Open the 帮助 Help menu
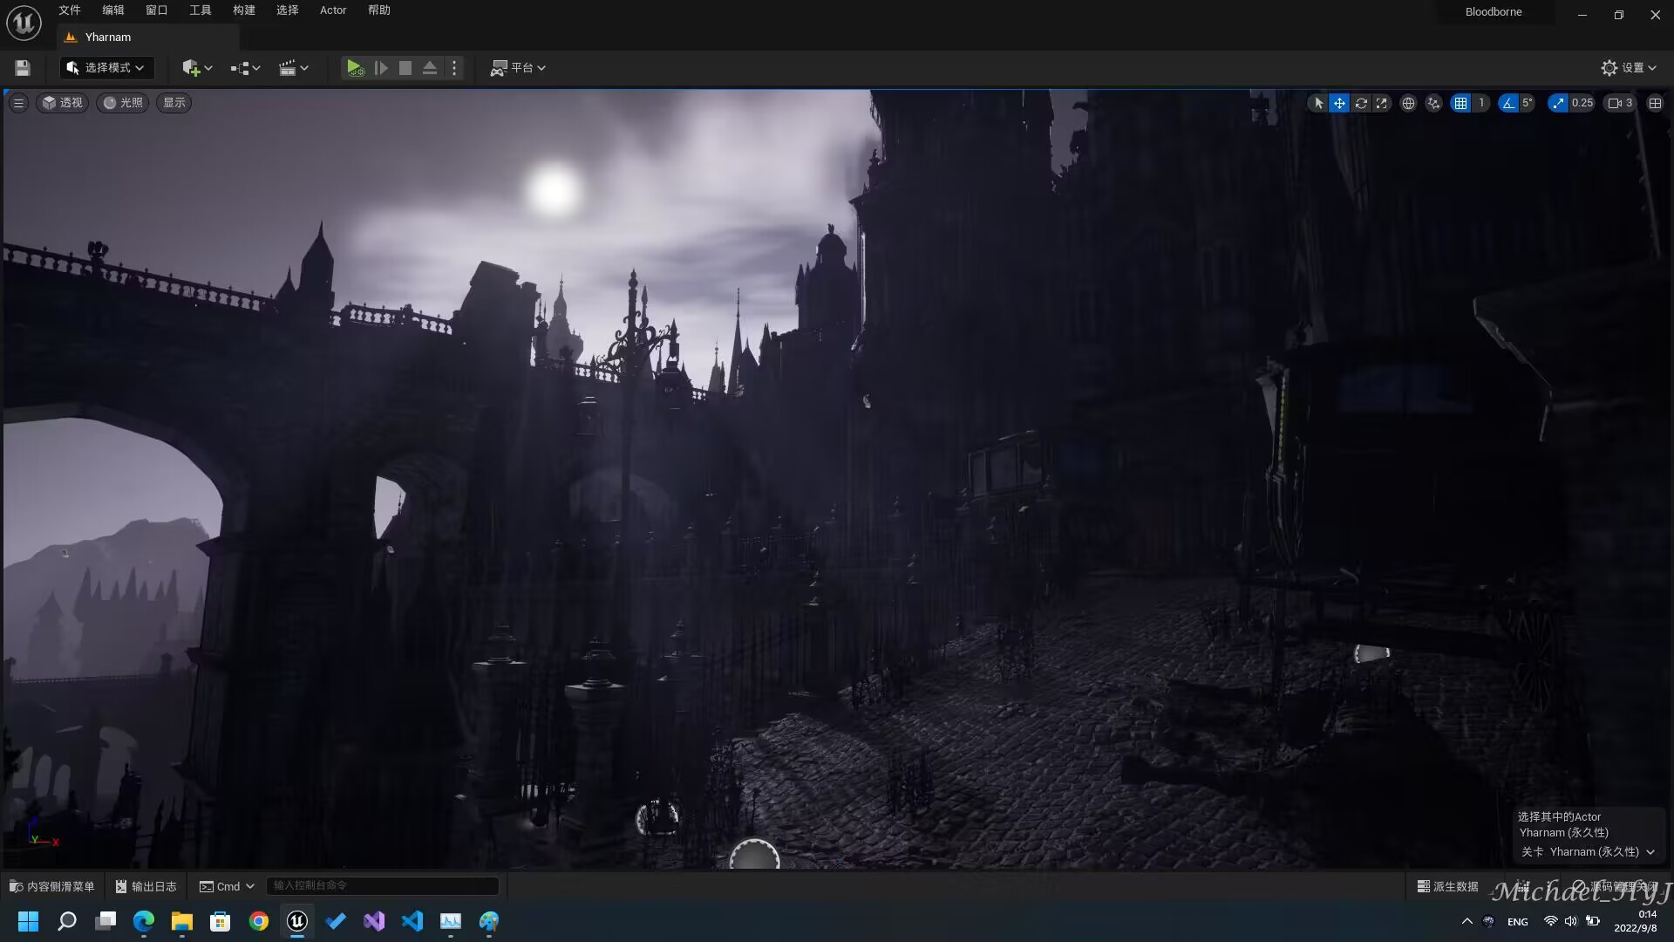Viewport: 1674px width, 942px height. click(379, 10)
